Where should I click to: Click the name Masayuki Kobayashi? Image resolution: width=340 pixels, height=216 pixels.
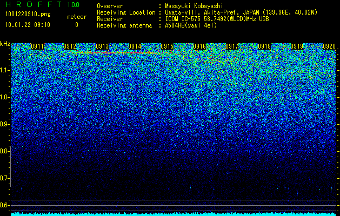click(x=194, y=6)
